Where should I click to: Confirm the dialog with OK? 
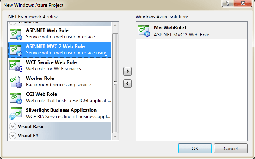[195, 149]
